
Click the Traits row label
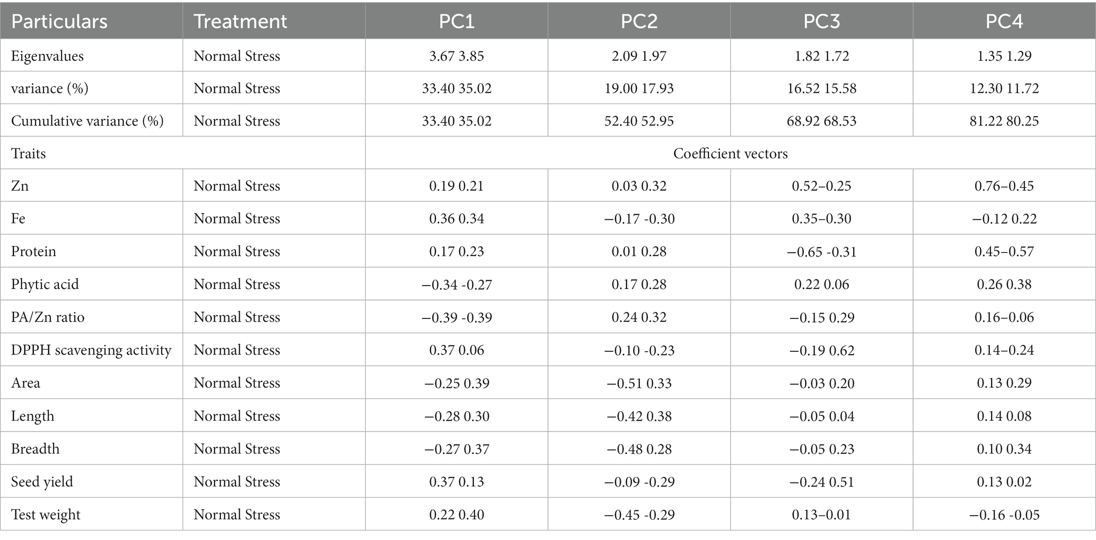[x=29, y=154]
